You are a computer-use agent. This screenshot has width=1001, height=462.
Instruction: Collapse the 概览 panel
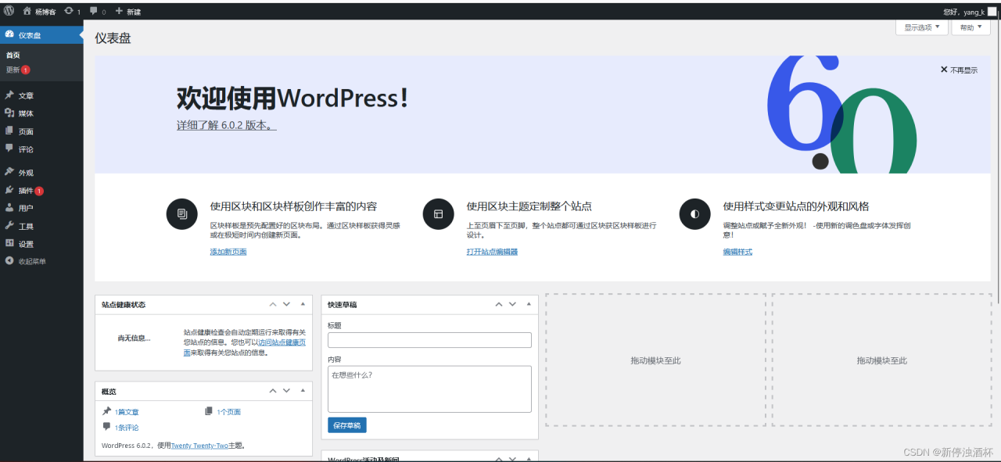pos(303,390)
